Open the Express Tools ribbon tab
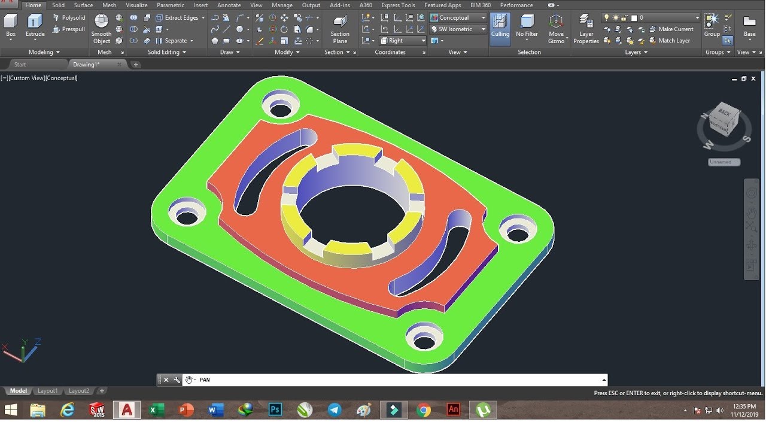 tap(398, 5)
